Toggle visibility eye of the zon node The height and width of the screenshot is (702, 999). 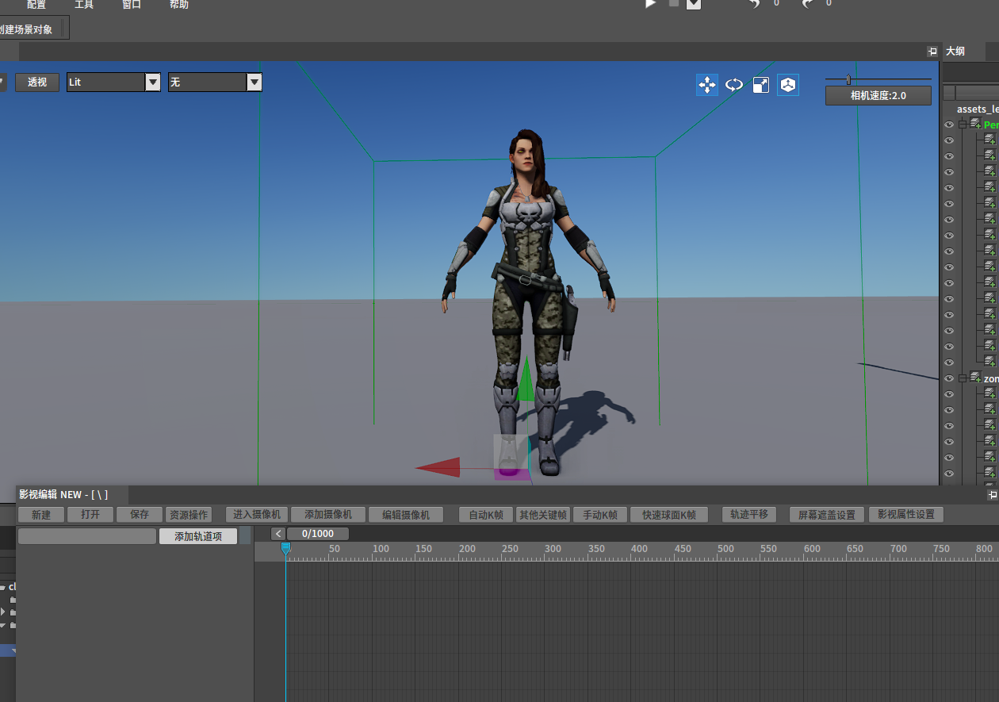tap(949, 379)
